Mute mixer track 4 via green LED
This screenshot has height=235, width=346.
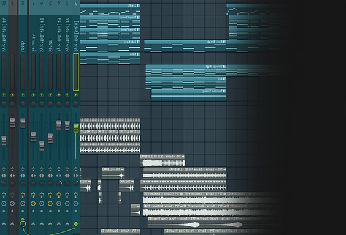(59, 95)
